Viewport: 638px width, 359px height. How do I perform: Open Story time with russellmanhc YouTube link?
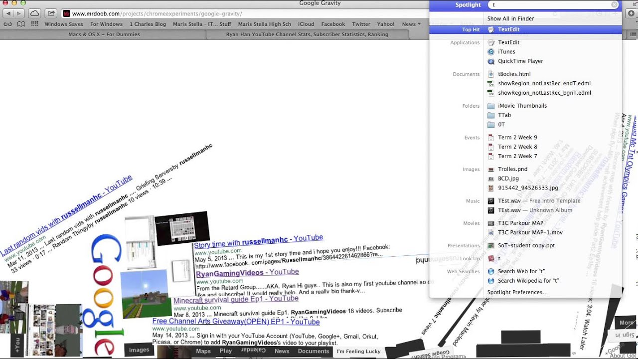(259, 241)
